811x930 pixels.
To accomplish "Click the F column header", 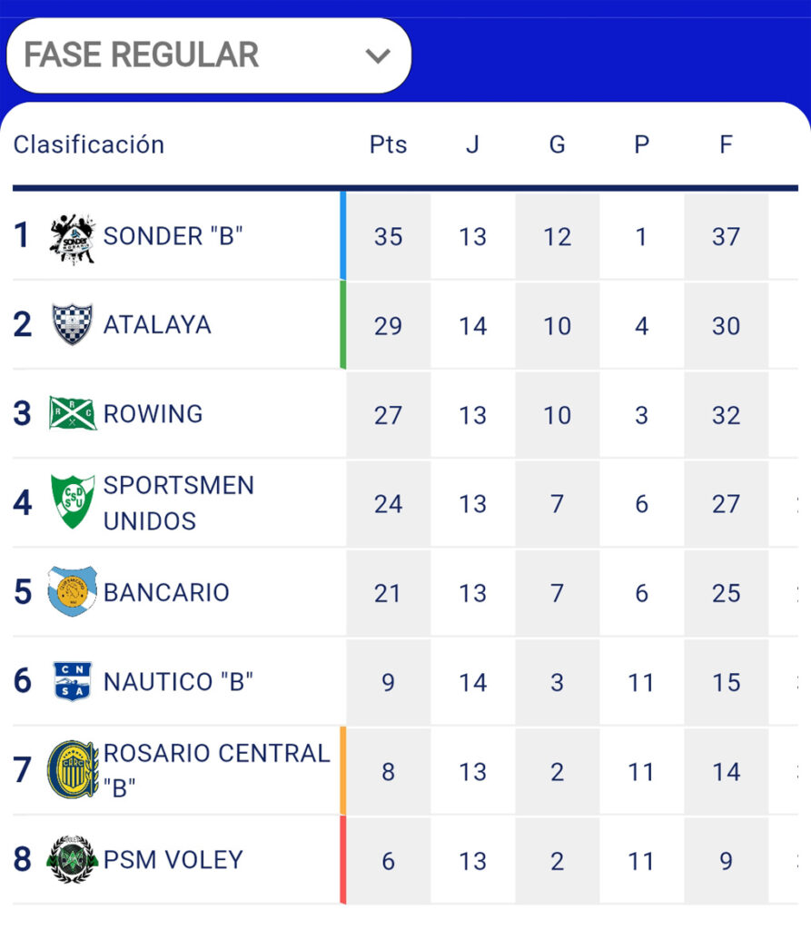I will click(726, 145).
